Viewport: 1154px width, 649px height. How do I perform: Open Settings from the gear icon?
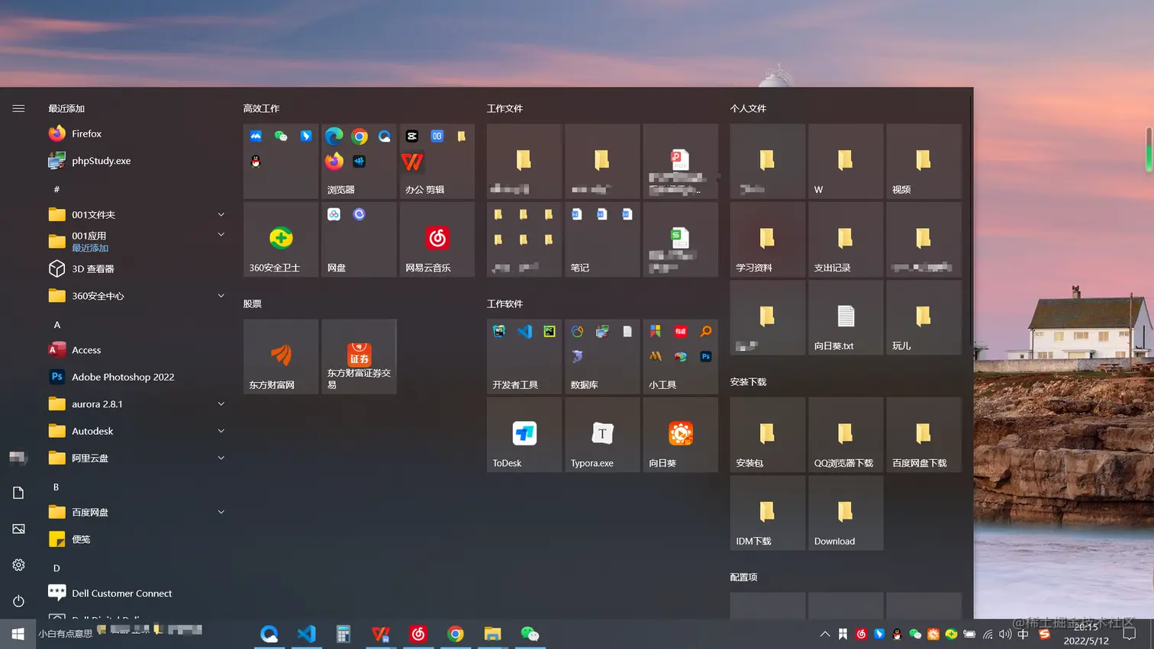point(18,565)
